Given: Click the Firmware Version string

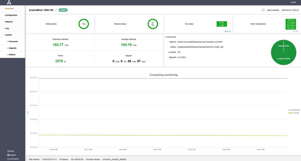Looking at the screenshot, I should (114, 159).
